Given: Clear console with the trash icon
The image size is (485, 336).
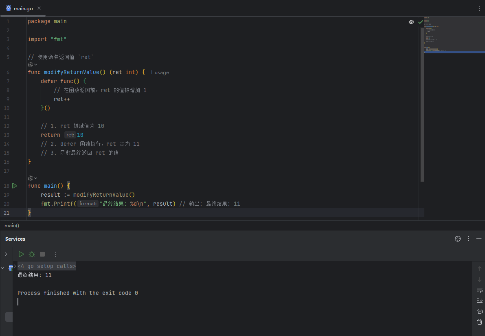Looking at the screenshot, I should click(x=479, y=322).
